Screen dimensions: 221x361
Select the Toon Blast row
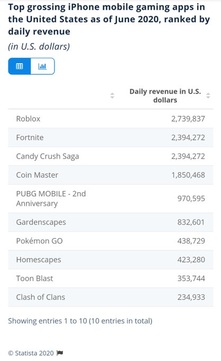tap(110, 279)
